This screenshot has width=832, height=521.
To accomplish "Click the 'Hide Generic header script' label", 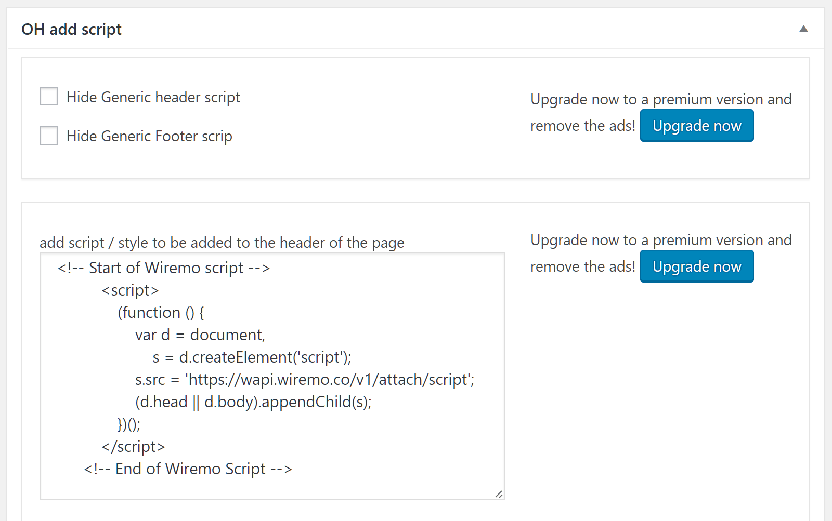I will click(153, 97).
